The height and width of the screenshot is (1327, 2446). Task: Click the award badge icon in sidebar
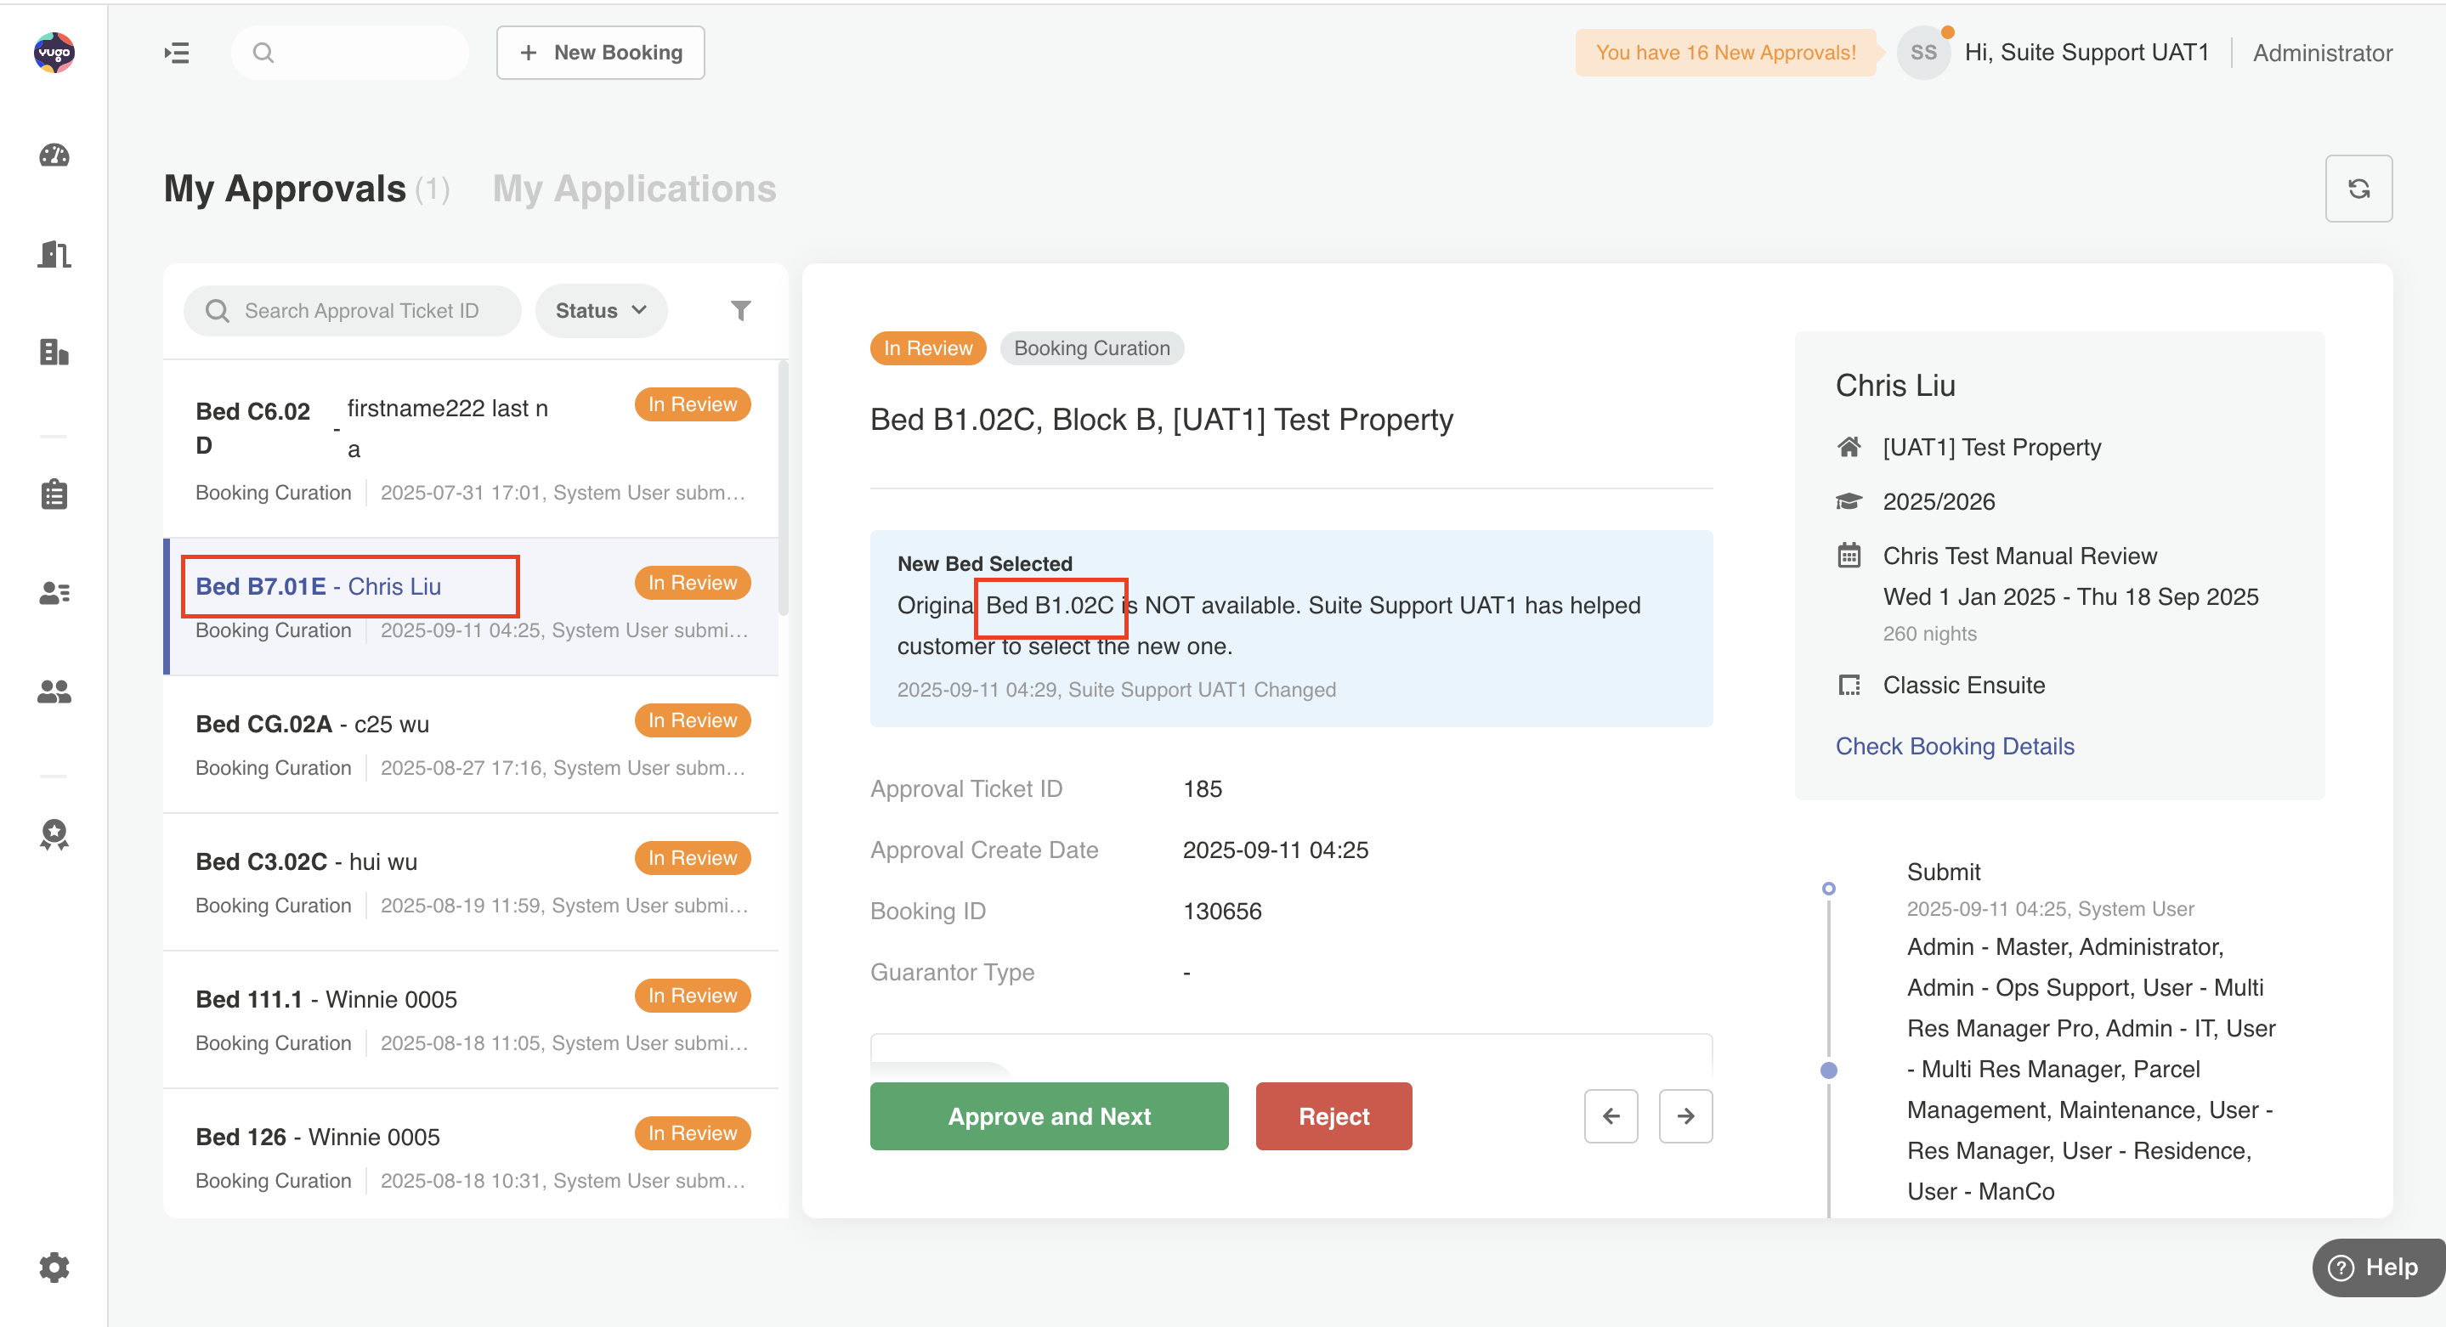[54, 833]
